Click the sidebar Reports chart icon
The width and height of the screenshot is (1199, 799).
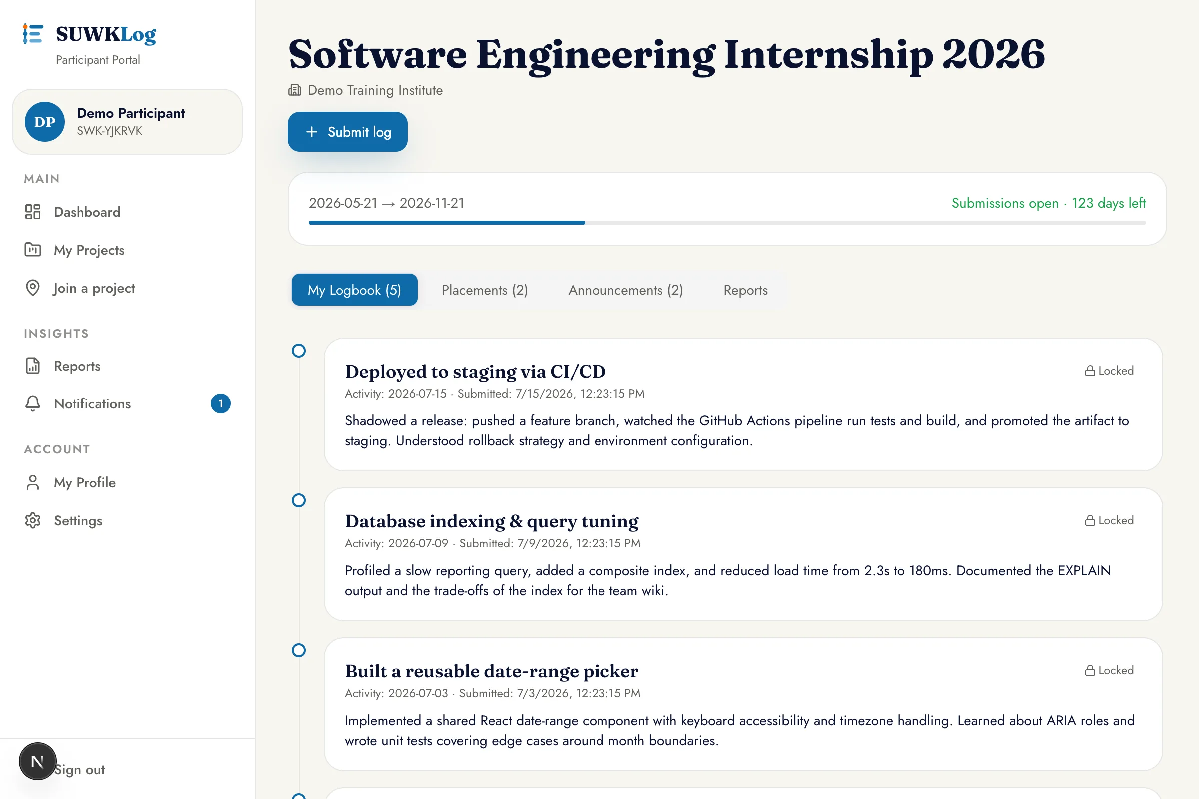tap(33, 366)
